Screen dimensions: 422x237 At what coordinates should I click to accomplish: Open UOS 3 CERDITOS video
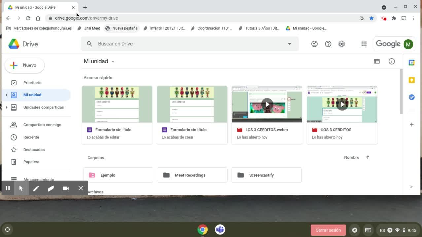[x=342, y=115]
